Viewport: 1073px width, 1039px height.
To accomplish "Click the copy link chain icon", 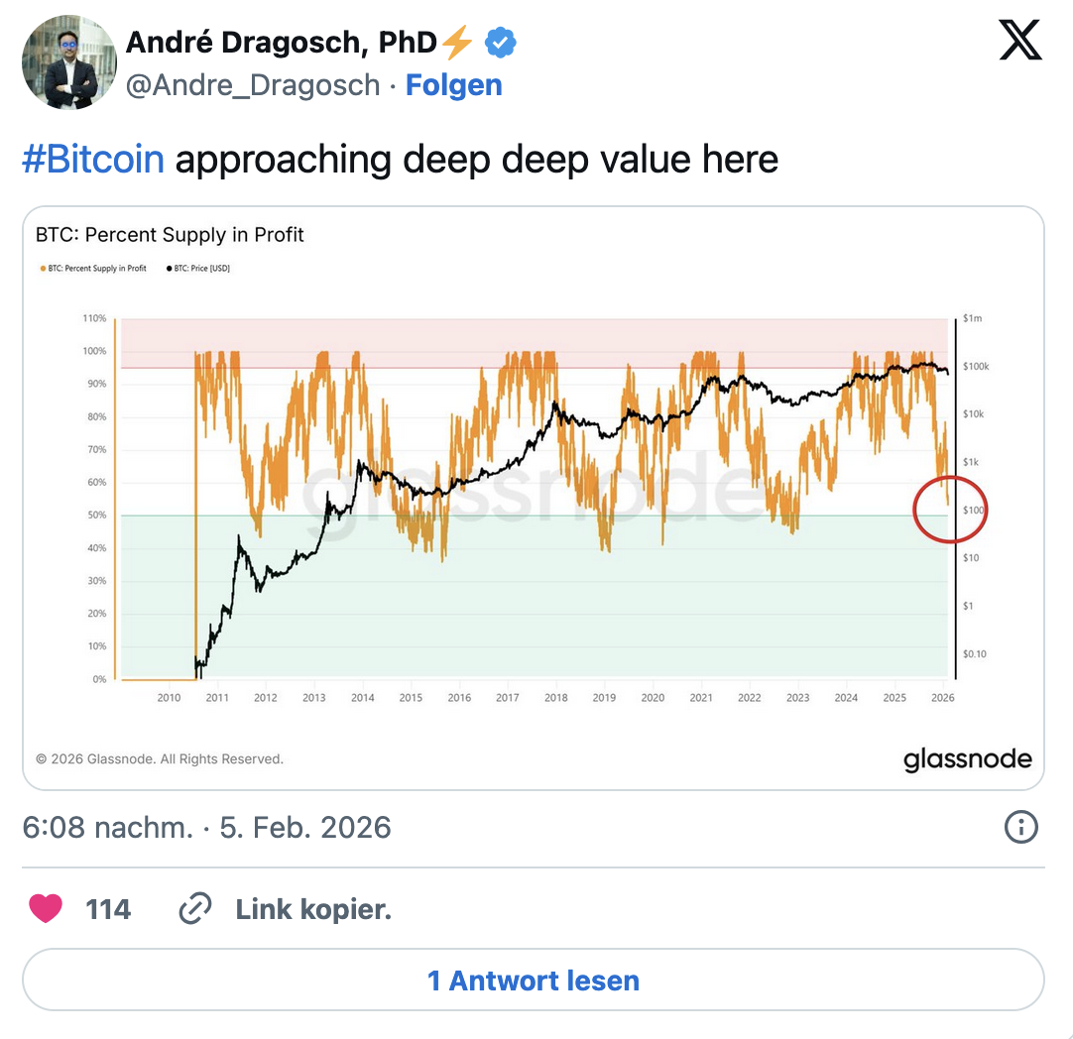I will (195, 908).
